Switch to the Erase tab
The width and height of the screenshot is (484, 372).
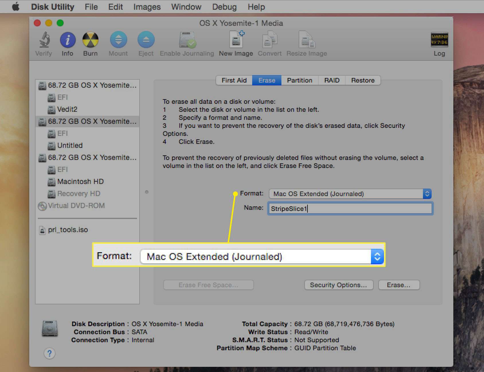coord(267,80)
